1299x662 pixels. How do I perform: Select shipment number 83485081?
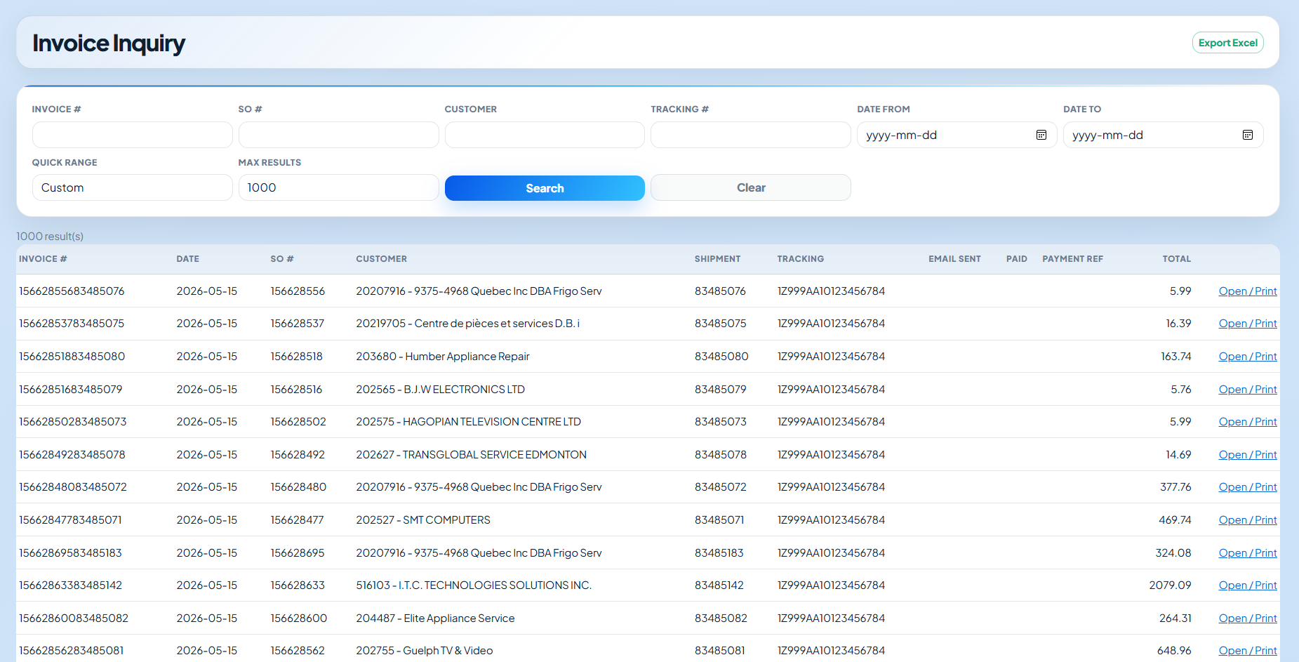pyautogui.click(x=720, y=651)
